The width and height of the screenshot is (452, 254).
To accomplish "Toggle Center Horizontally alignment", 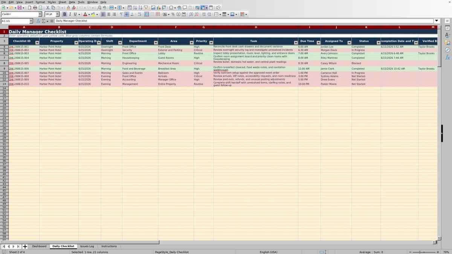I will pos(109,14).
